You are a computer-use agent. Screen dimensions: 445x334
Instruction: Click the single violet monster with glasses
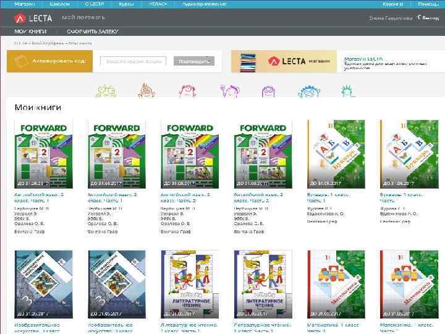click(x=268, y=91)
